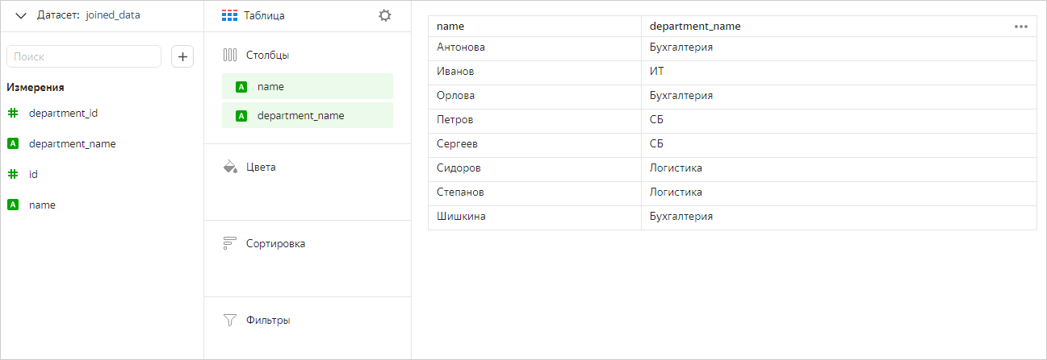The width and height of the screenshot is (1047, 360).
Task: Select department_name in the dimensions list
Action: coord(72,143)
